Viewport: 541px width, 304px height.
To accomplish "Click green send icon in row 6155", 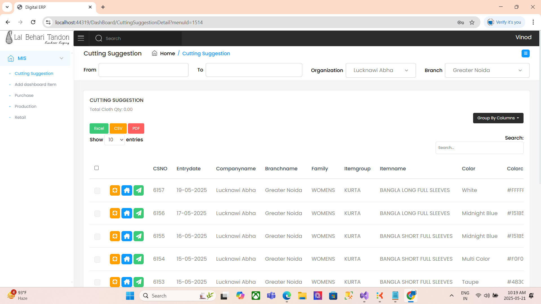I will pyautogui.click(x=139, y=236).
